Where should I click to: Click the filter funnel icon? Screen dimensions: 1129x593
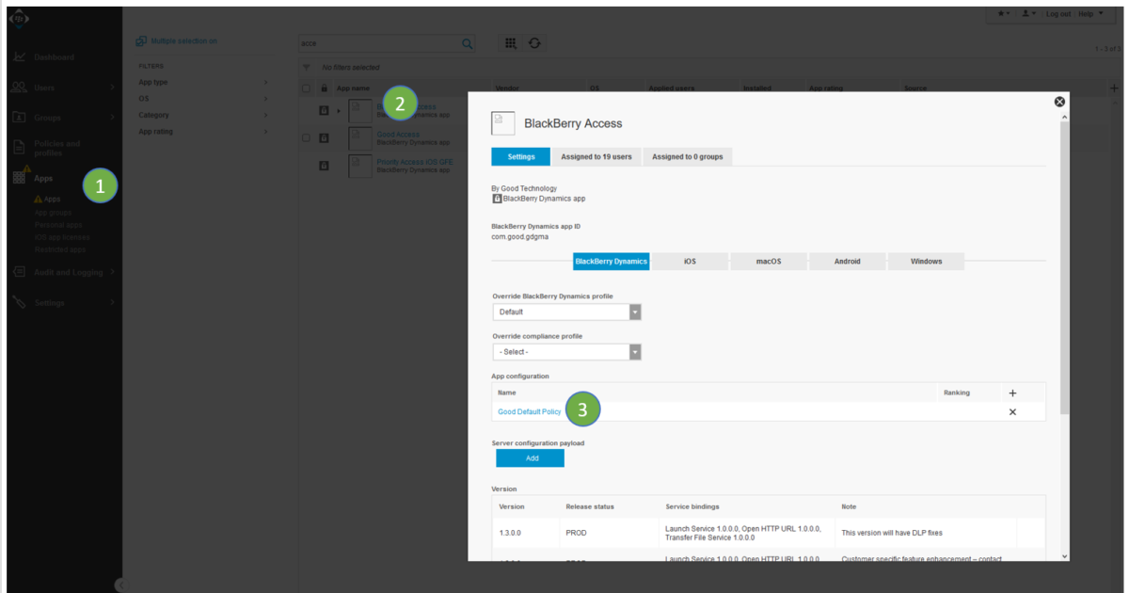pos(306,68)
